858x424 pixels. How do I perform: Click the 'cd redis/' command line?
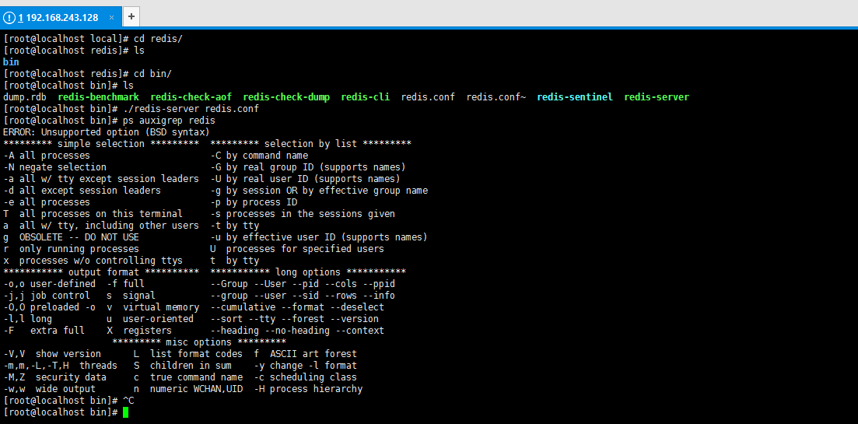(93, 39)
